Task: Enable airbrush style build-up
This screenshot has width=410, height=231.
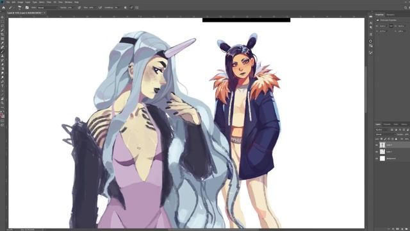Action: [100, 8]
